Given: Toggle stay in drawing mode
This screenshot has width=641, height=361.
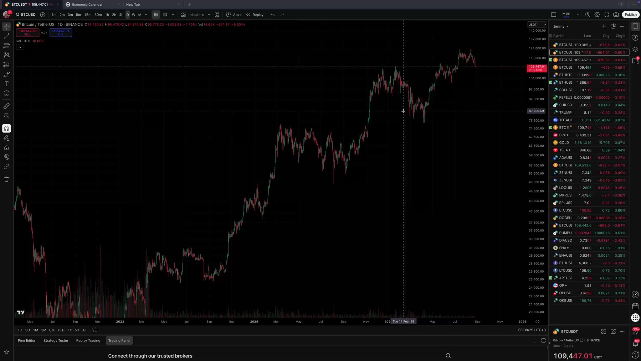Looking at the screenshot, I should click(x=7, y=138).
